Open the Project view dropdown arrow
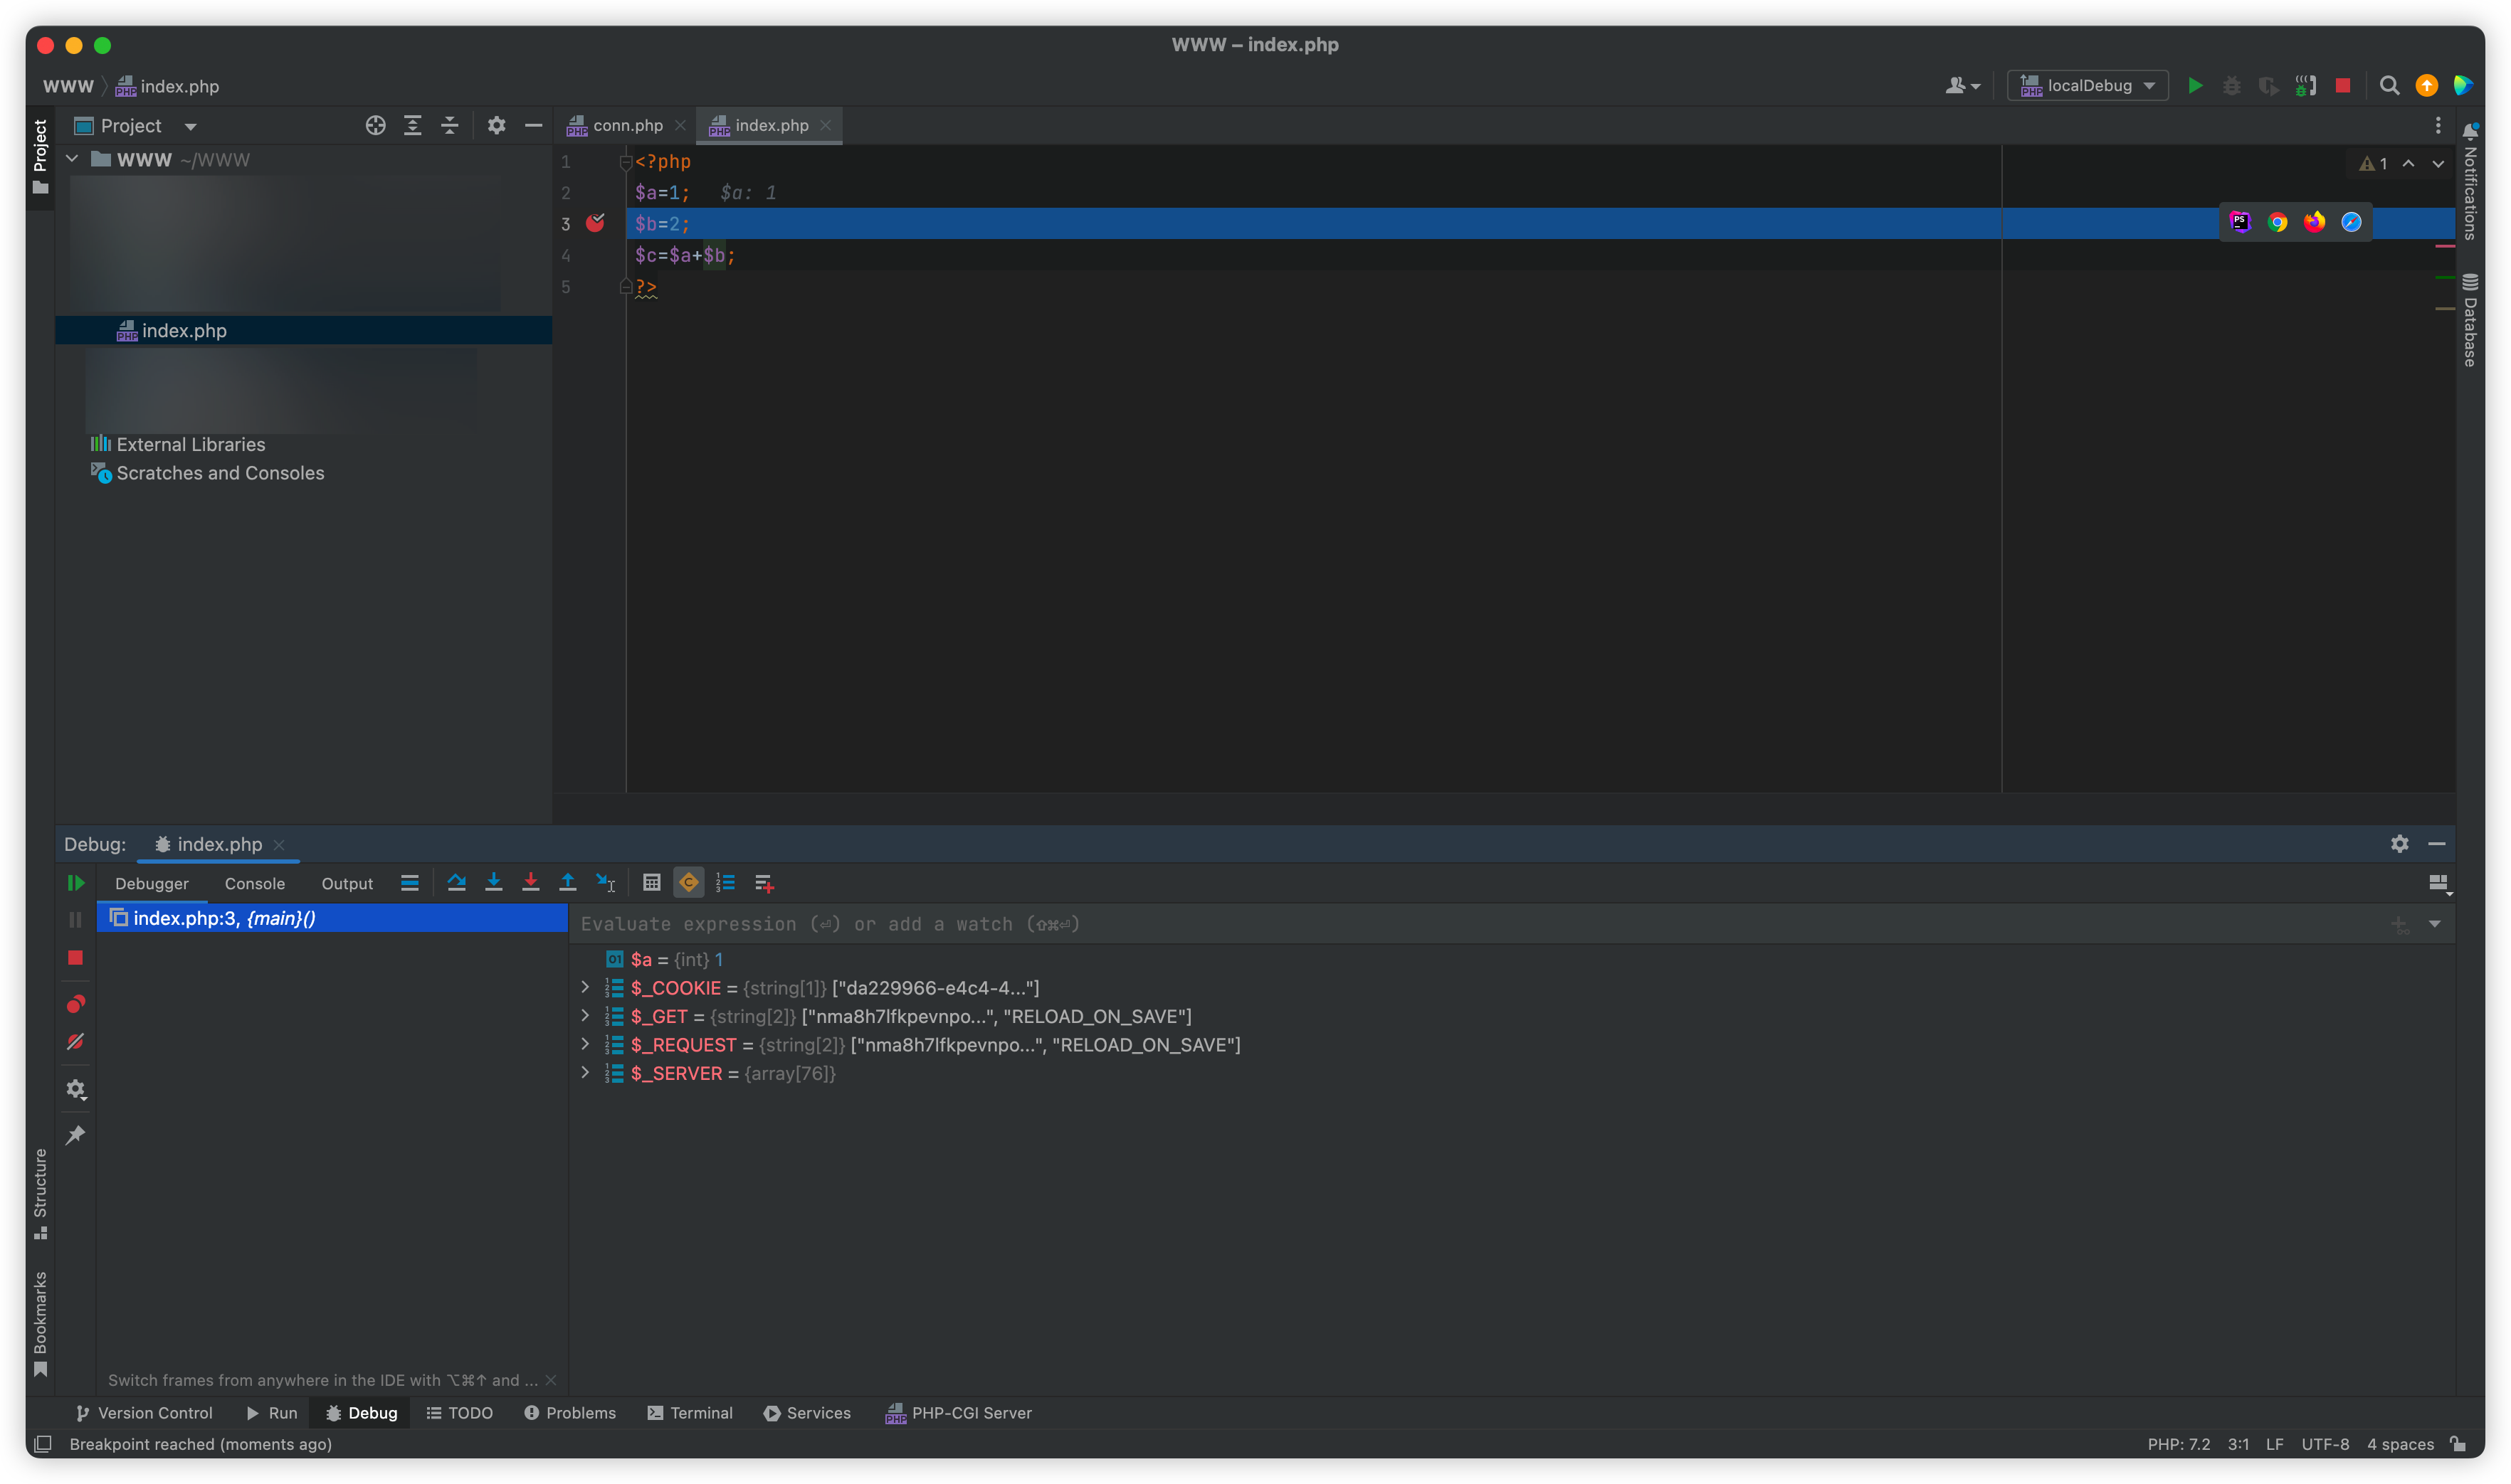 click(190, 127)
